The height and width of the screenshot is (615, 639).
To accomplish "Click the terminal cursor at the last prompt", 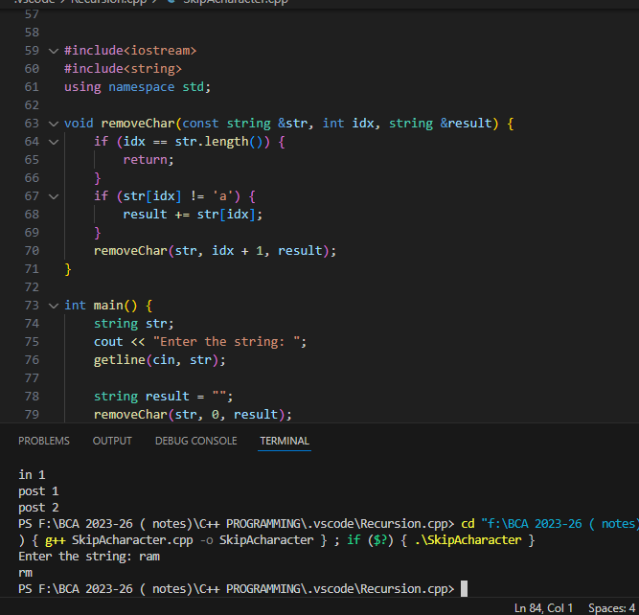I will coord(465,589).
